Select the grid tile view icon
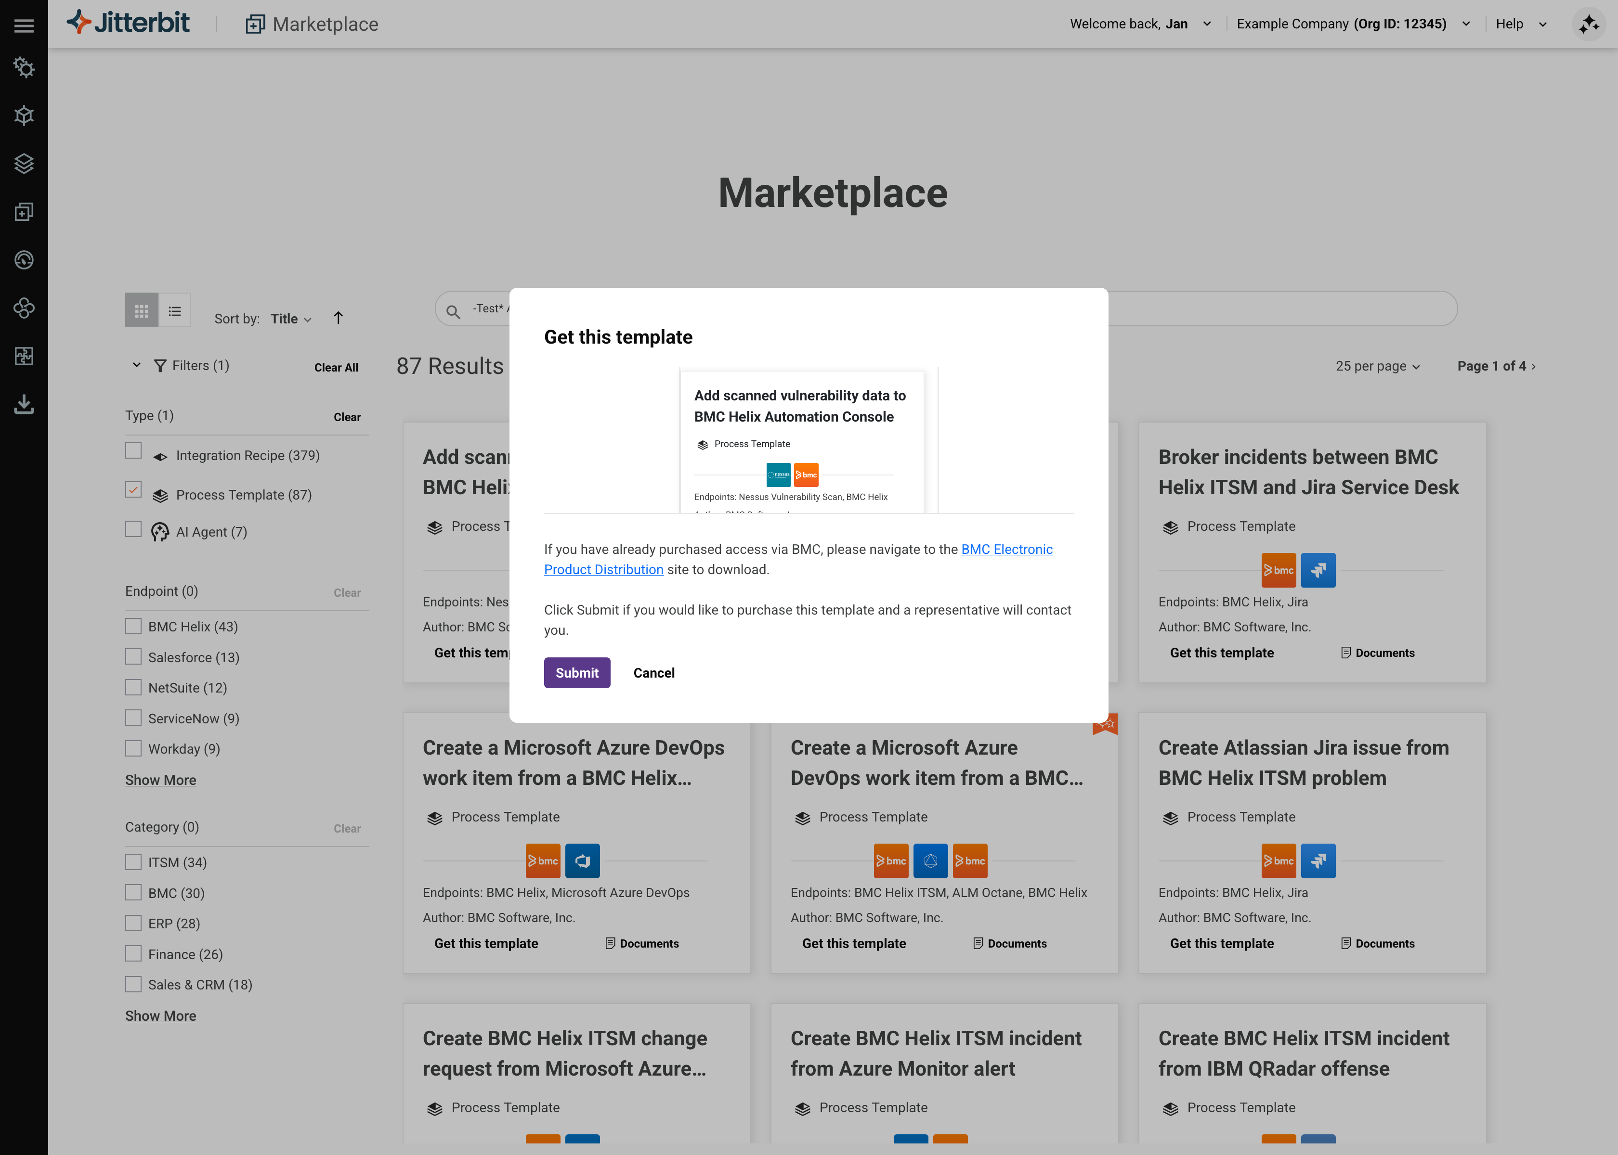Viewport: 1618px width, 1155px height. click(x=142, y=311)
